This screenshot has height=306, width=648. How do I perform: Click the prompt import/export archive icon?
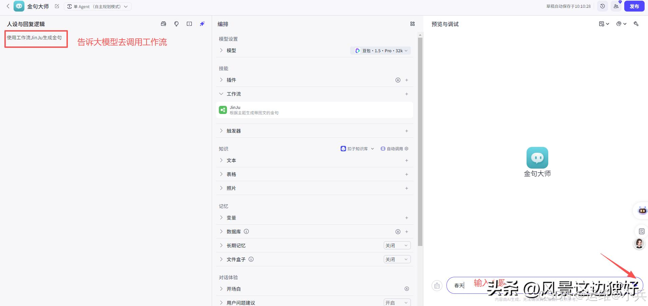163,24
